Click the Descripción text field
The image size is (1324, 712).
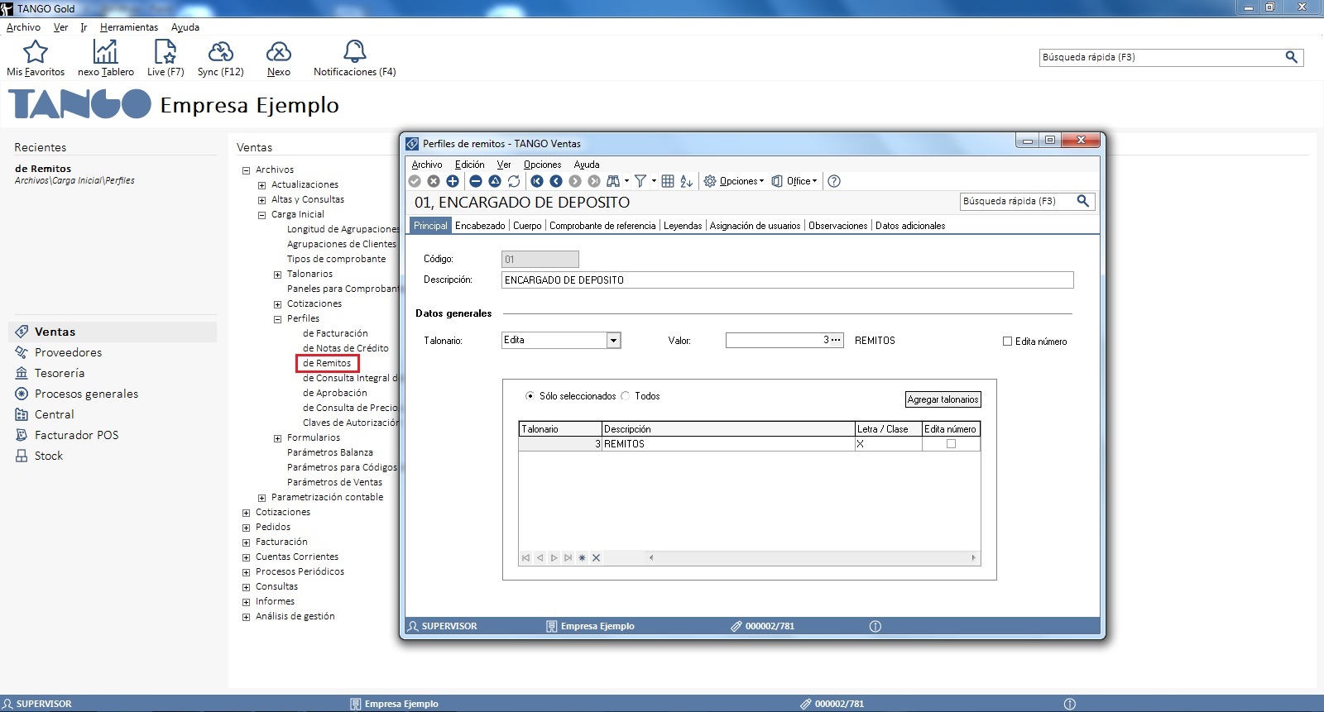point(786,280)
